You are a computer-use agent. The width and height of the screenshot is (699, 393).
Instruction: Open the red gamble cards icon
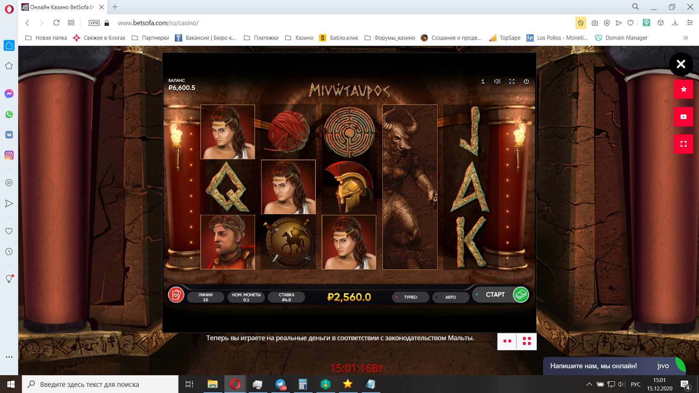tap(176, 295)
